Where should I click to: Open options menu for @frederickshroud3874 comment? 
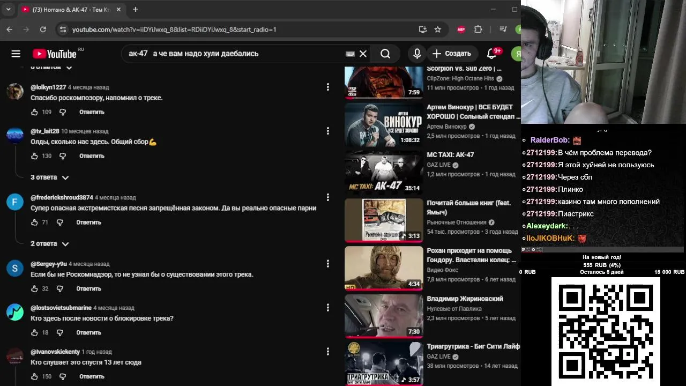click(328, 197)
